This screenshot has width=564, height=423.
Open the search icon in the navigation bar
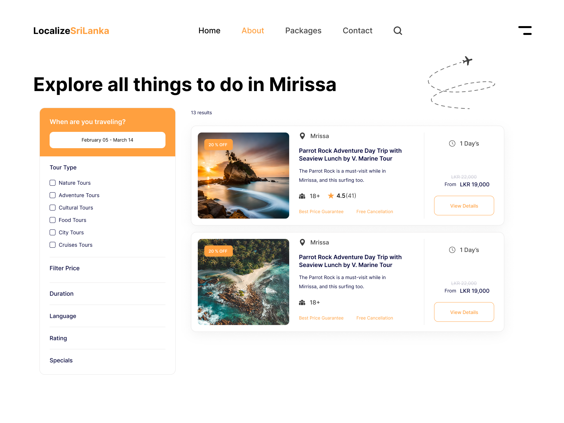(x=398, y=30)
